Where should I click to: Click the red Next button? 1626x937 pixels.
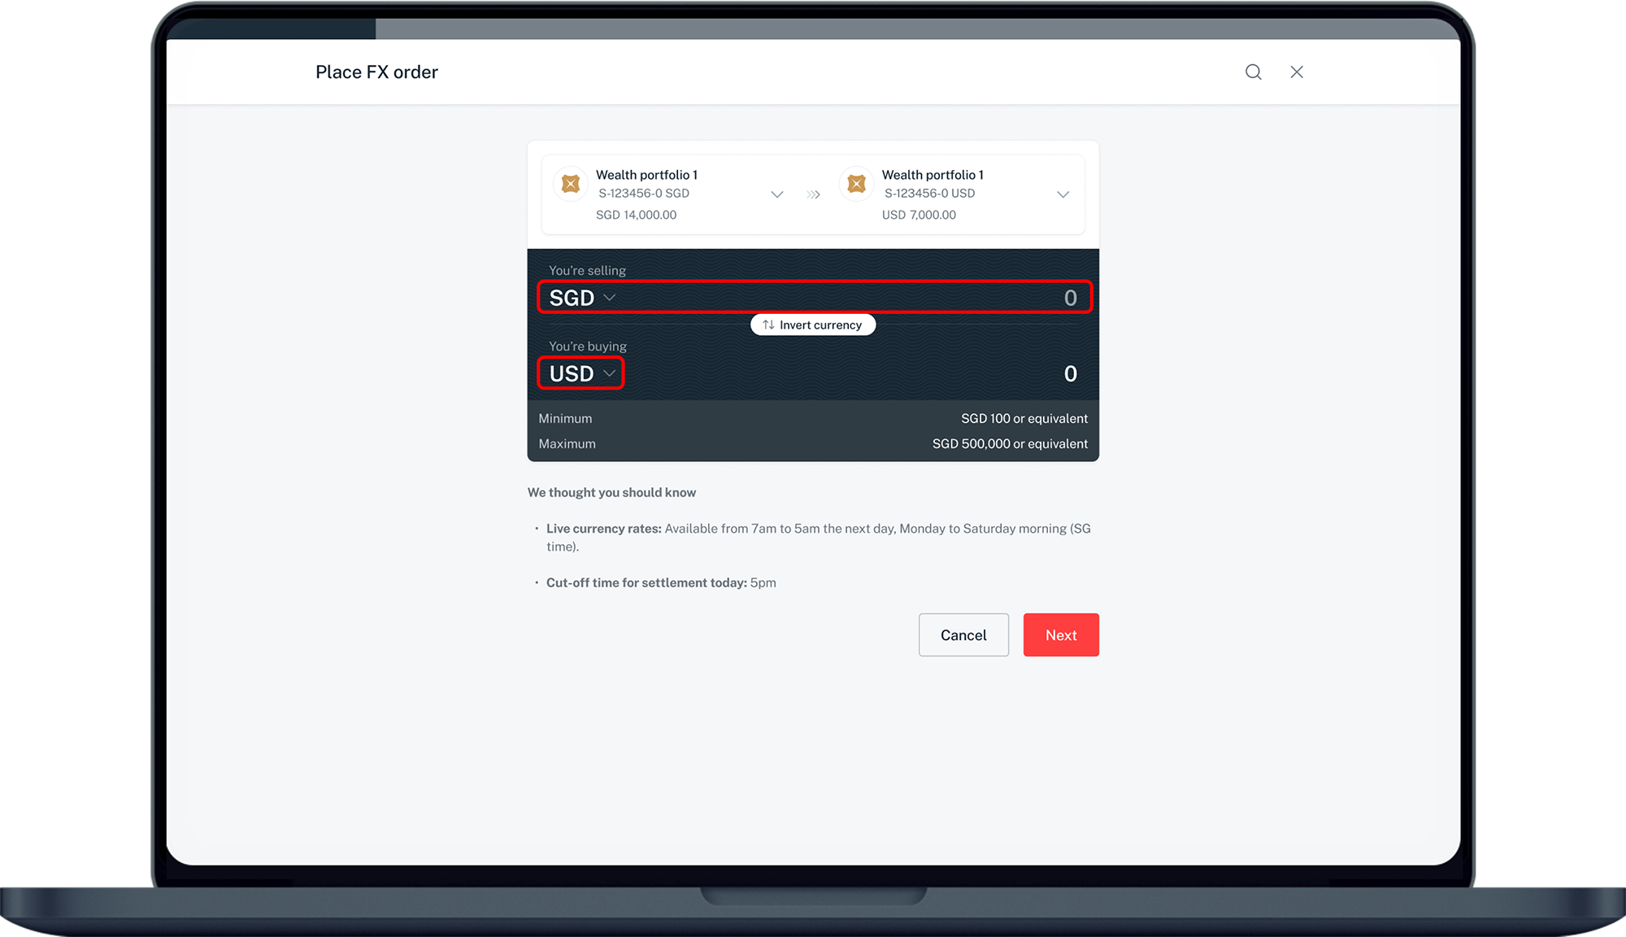tap(1061, 635)
